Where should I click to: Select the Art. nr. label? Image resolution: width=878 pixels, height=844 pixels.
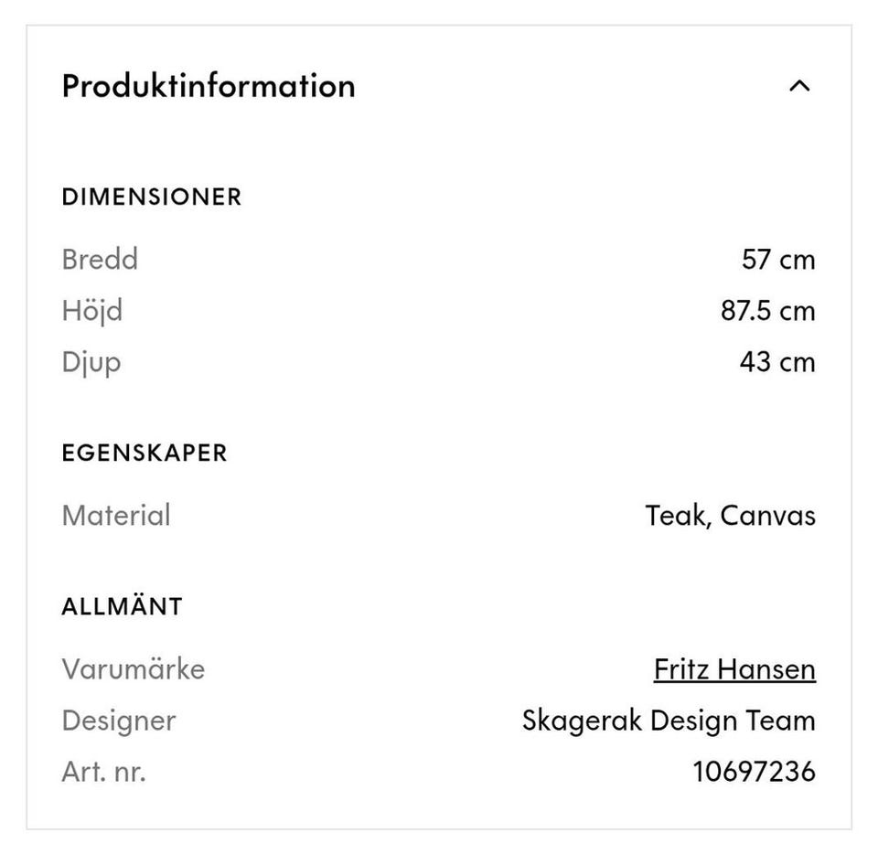pos(104,772)
